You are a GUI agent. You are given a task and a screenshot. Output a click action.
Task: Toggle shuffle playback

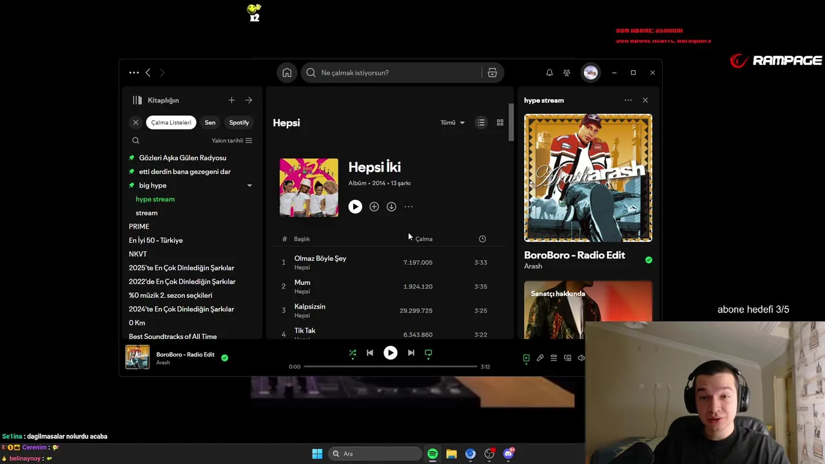click(353, 353)
